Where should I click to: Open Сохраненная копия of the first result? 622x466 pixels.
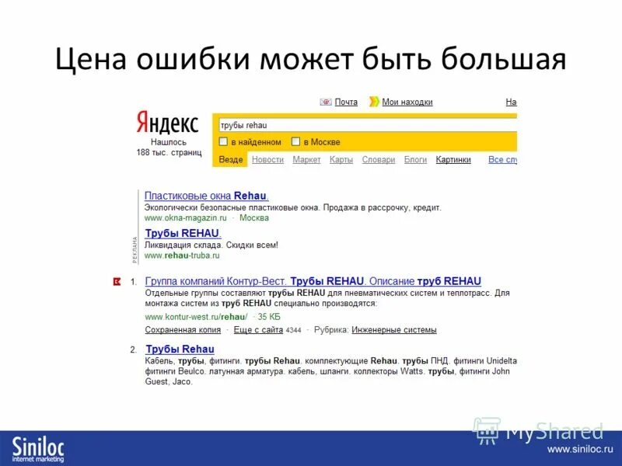pos(184,331)
